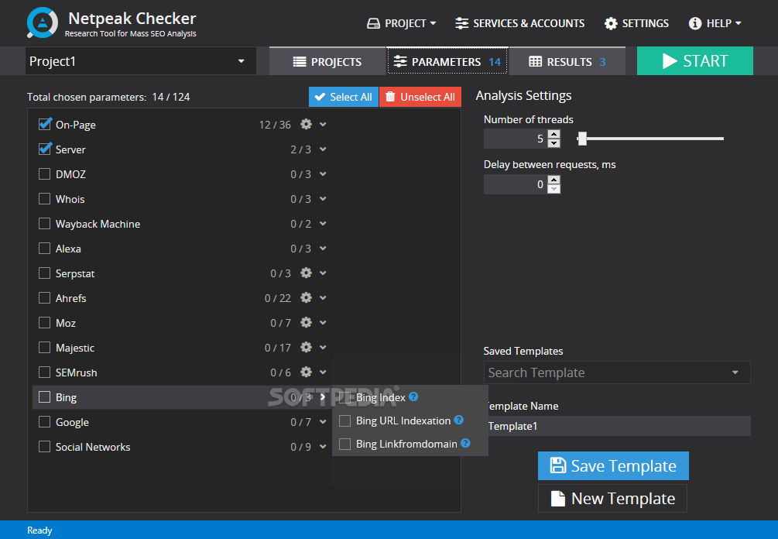
Task: Open the Project1 project dropdown
Action: (141, 61)
